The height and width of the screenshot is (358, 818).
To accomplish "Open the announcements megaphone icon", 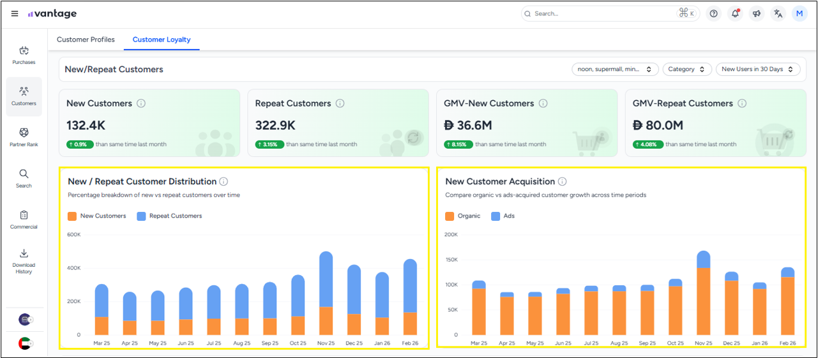I will point(757,13).
